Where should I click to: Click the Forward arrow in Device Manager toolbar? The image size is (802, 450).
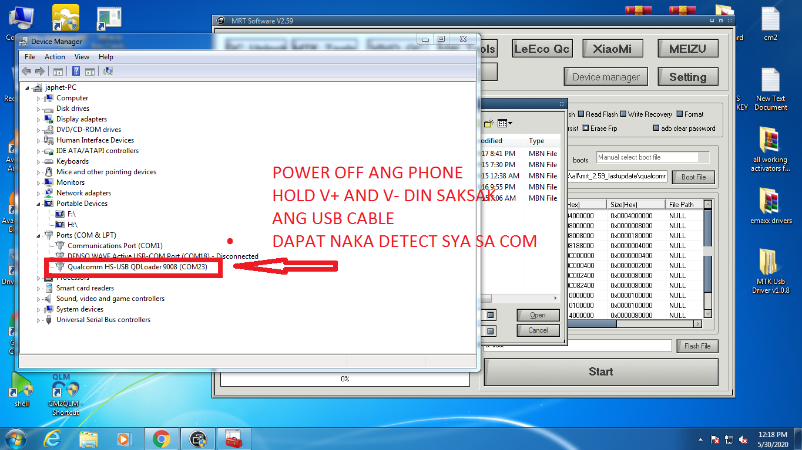pyautogui.click(x=40, y=71)
